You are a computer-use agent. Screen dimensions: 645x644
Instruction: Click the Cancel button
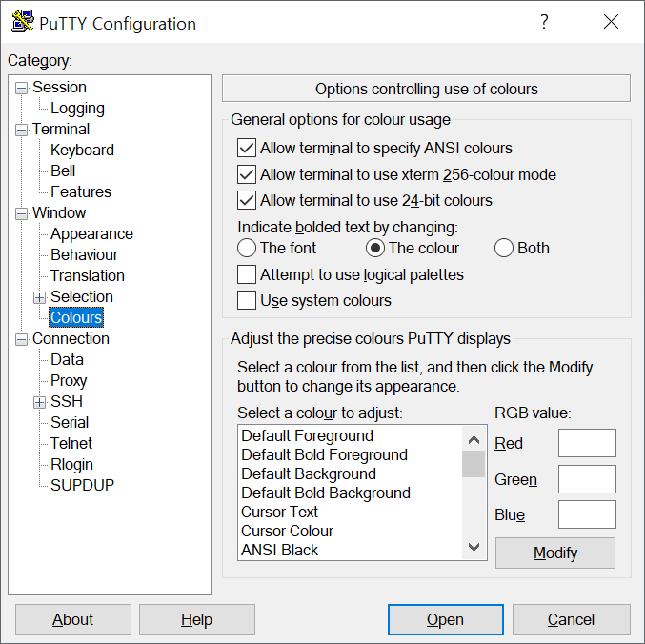(572, 619)
